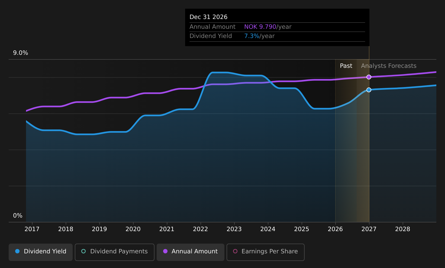Click the Analysts Forecasts label
The width and height of the screenshot is (445, 268).
pyautogui.click(x=389, y=66)
